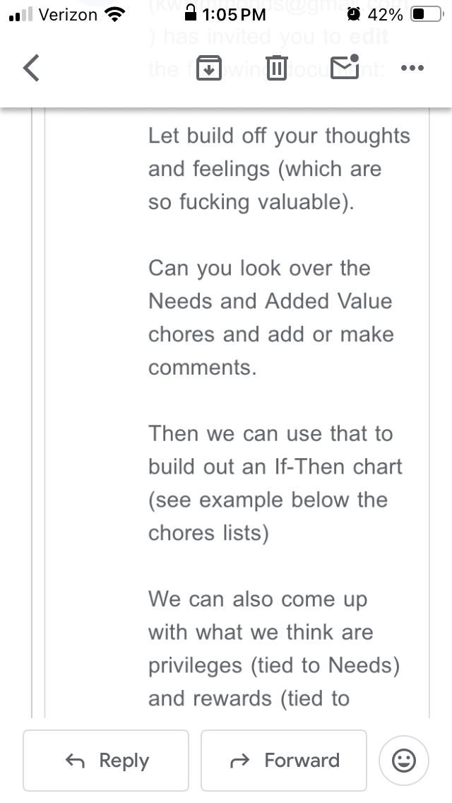Archive this email with the archive icon
The height and width of the screenshot is (803, 452).
point(208,69)
